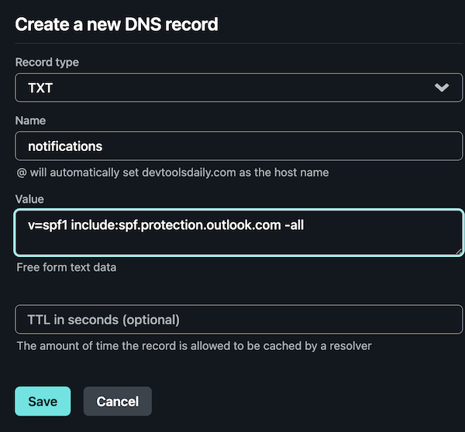The width and height of the screenshot is (465, 432).
Task: Click the Value textarea resize handle
Action: [x=458, y=249]
